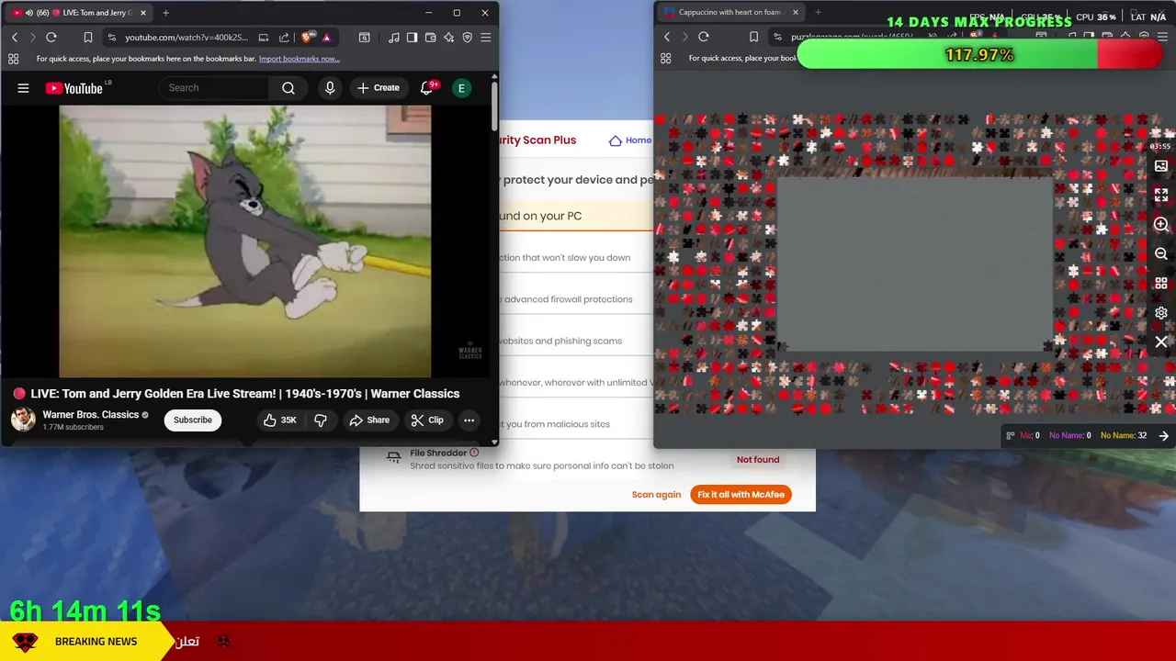This screenshot has height=661, width=1176.
Task: Open Brave Shields lion icon in YouTube window
Action: click(308, 38)
